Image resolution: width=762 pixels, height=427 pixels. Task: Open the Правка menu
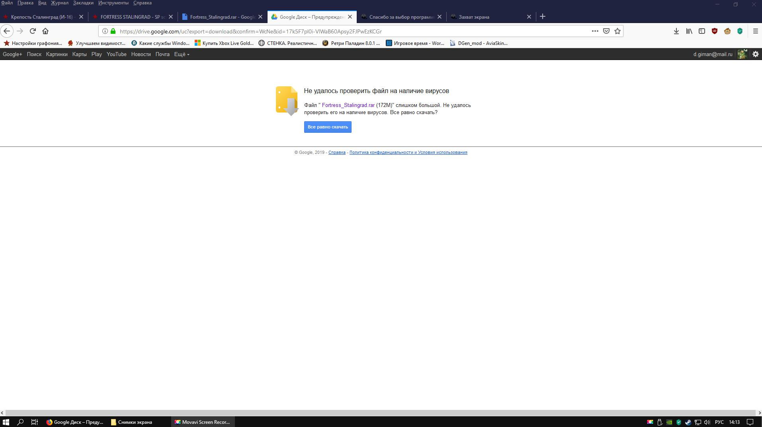(25, 3)
